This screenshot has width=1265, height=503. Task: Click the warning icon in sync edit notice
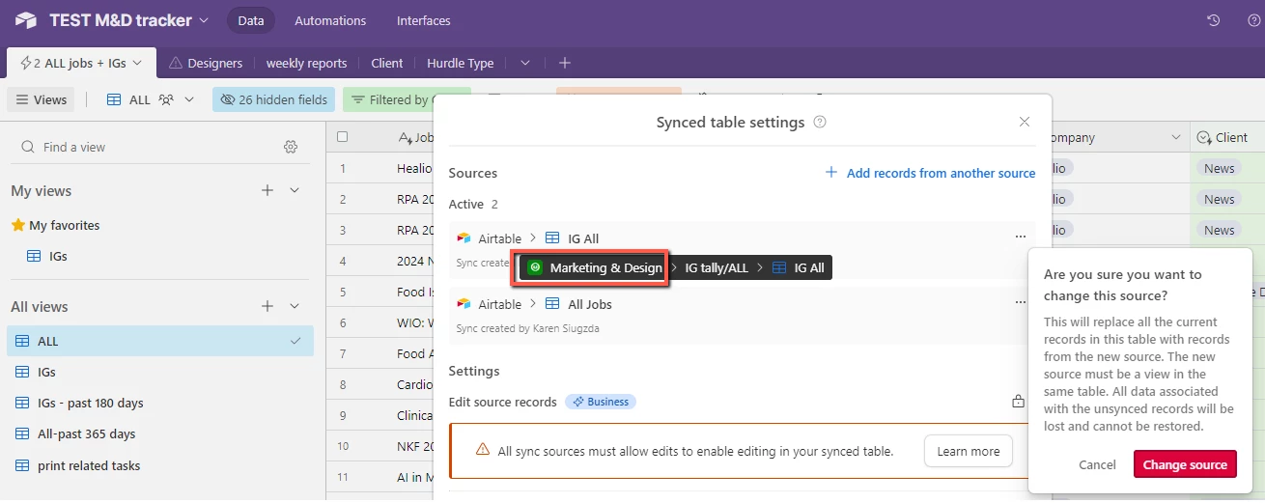(482, 451)
